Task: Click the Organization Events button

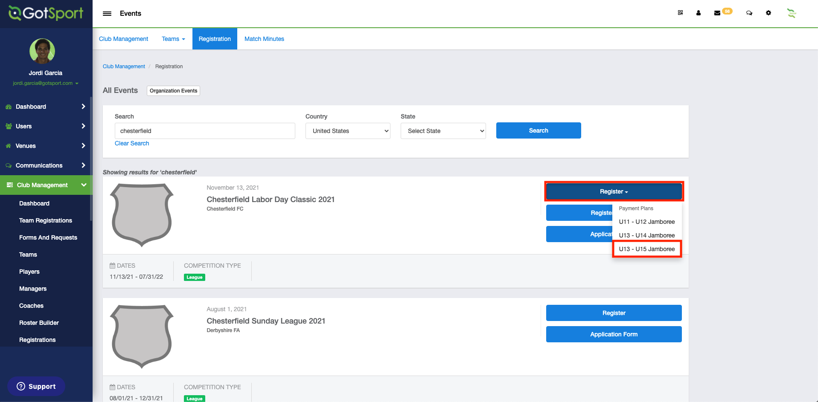Action: (173, 91)
